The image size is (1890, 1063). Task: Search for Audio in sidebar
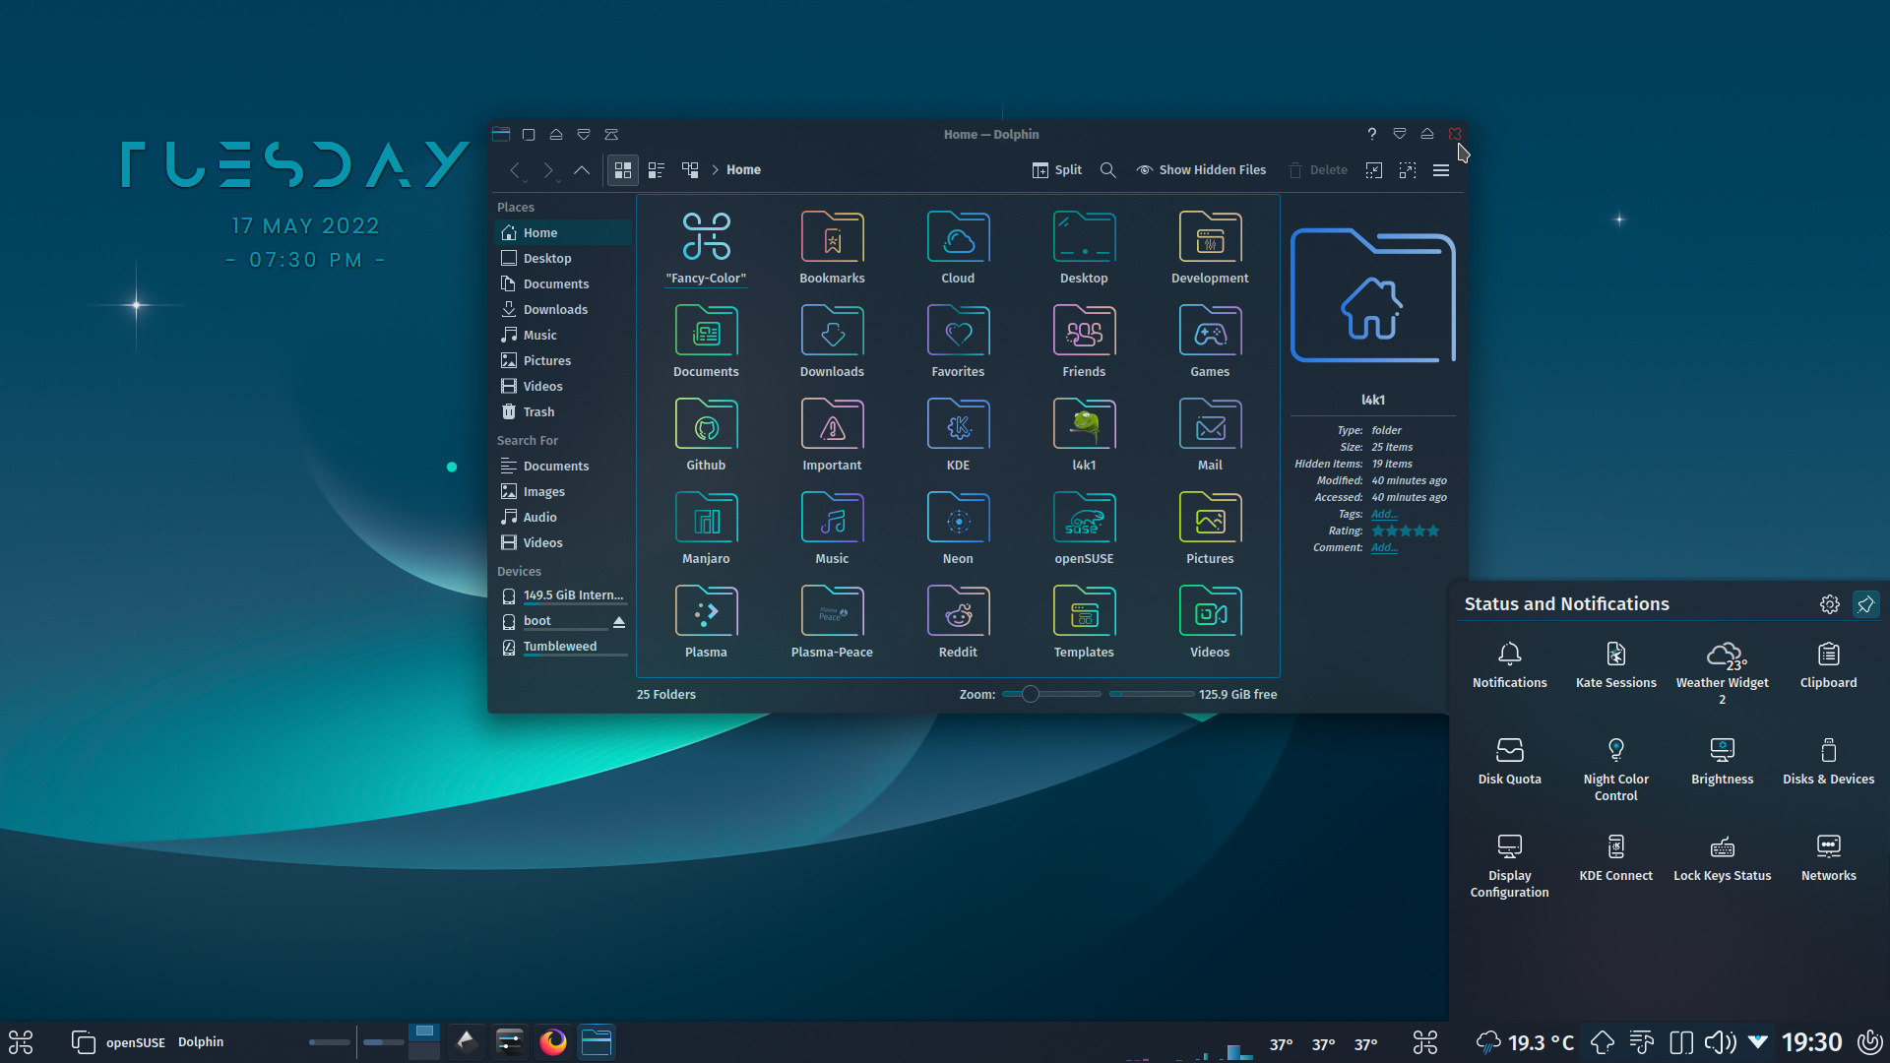562,517
